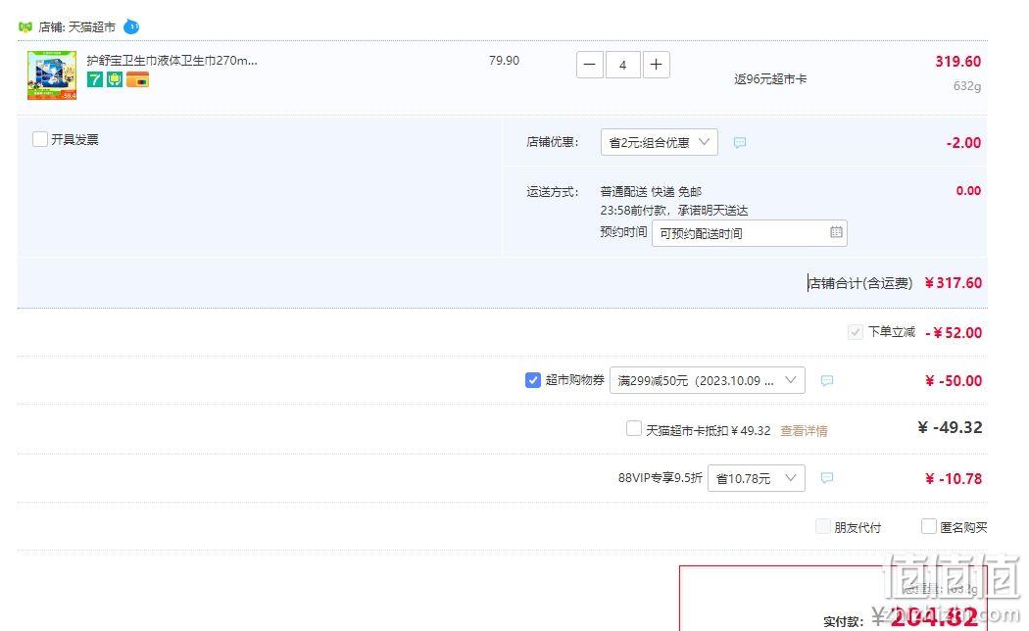The image size is (1029, 631).
Task: Check the 天猫超市卡抵扣 checkbox
Action: point(633,428)
